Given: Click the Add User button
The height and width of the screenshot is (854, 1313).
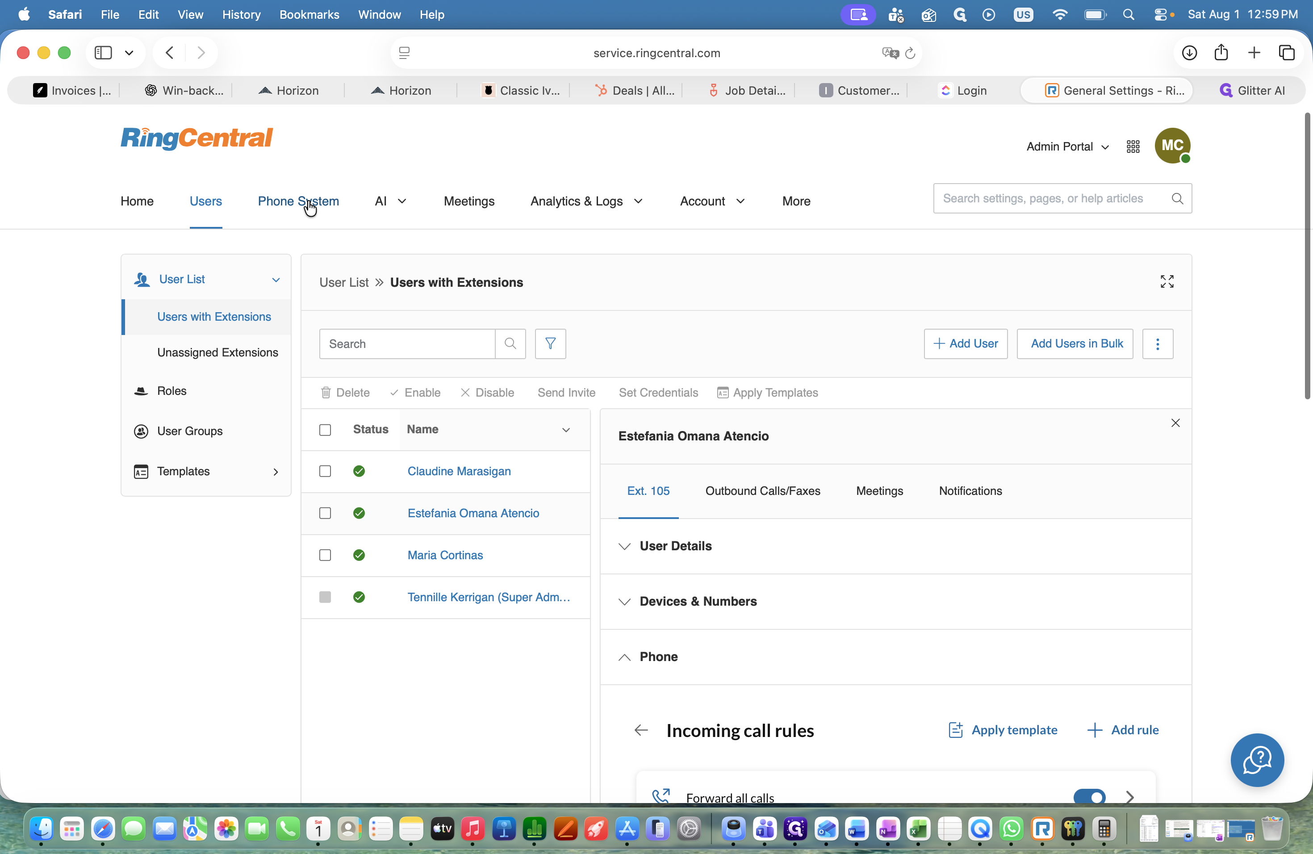Looking at the screenshot, I should coord(966,343).
